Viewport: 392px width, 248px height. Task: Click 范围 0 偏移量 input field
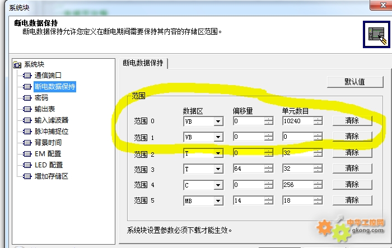249,121
